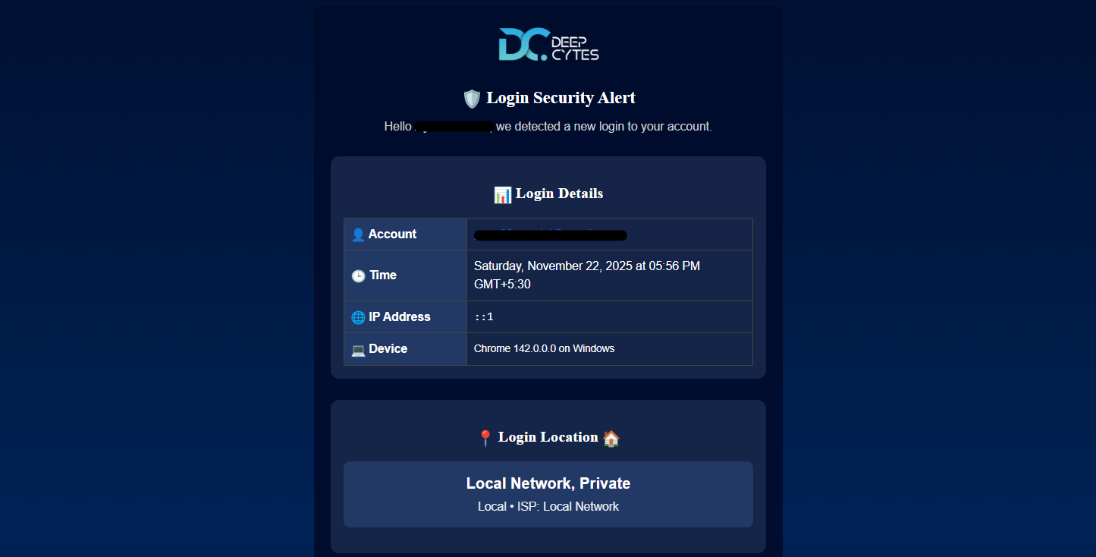The height and width of the screenshot is (557, 1096).
Task: Click the Device label cell
Action: pos(405,349)
